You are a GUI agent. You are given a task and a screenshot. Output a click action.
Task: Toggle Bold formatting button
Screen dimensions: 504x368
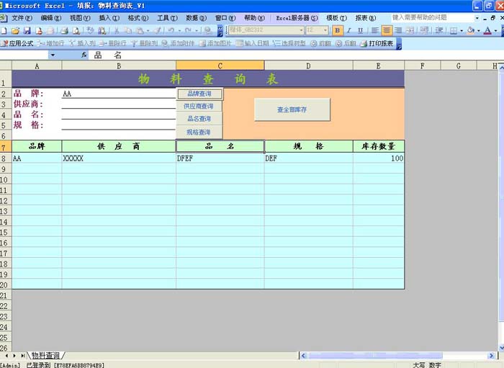(x=337, y=31)
